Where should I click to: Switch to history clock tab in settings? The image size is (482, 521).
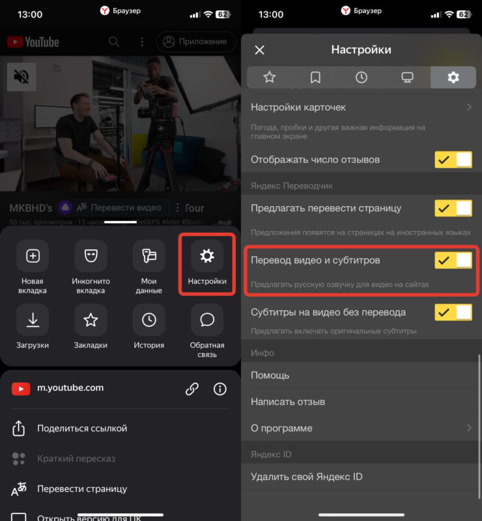pos(361,77)
